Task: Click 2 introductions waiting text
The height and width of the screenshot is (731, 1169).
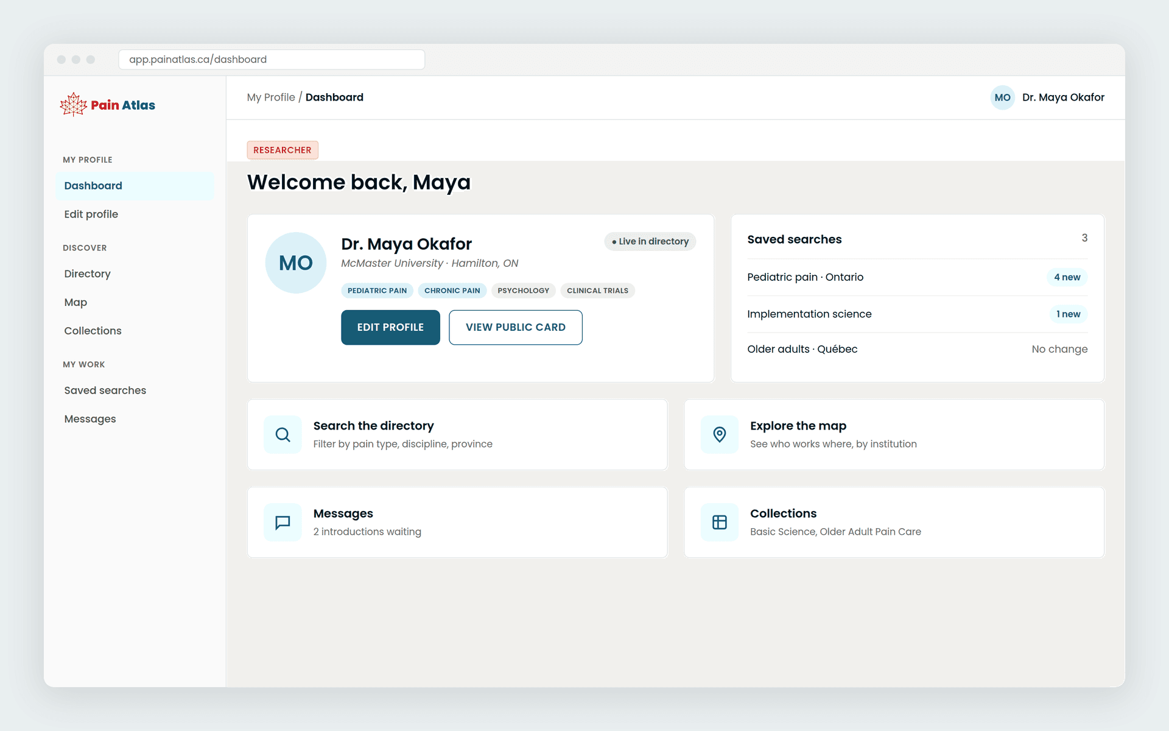Action: (367, 532)
